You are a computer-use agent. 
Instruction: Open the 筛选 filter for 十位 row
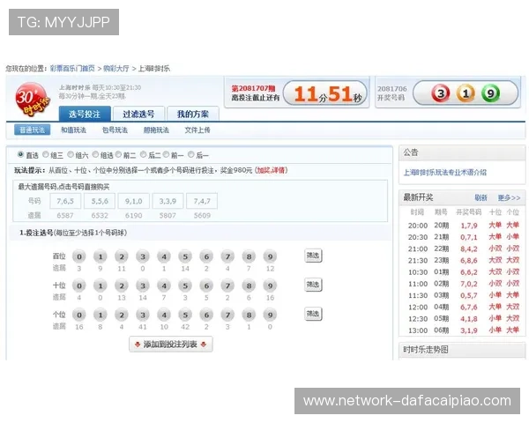313,285
